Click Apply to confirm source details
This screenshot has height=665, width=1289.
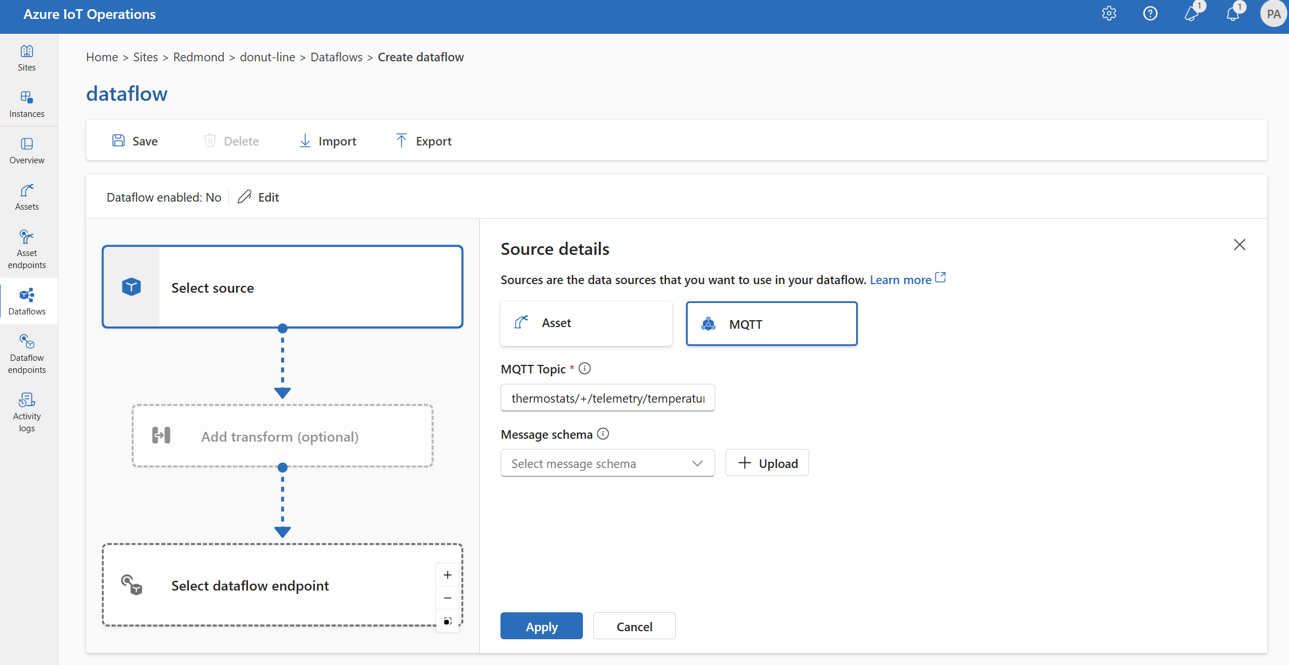pyautogui.click(x=542, y=625)
